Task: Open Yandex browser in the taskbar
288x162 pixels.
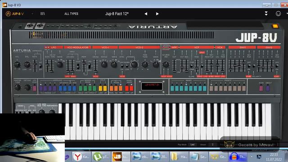Action: 81,157
